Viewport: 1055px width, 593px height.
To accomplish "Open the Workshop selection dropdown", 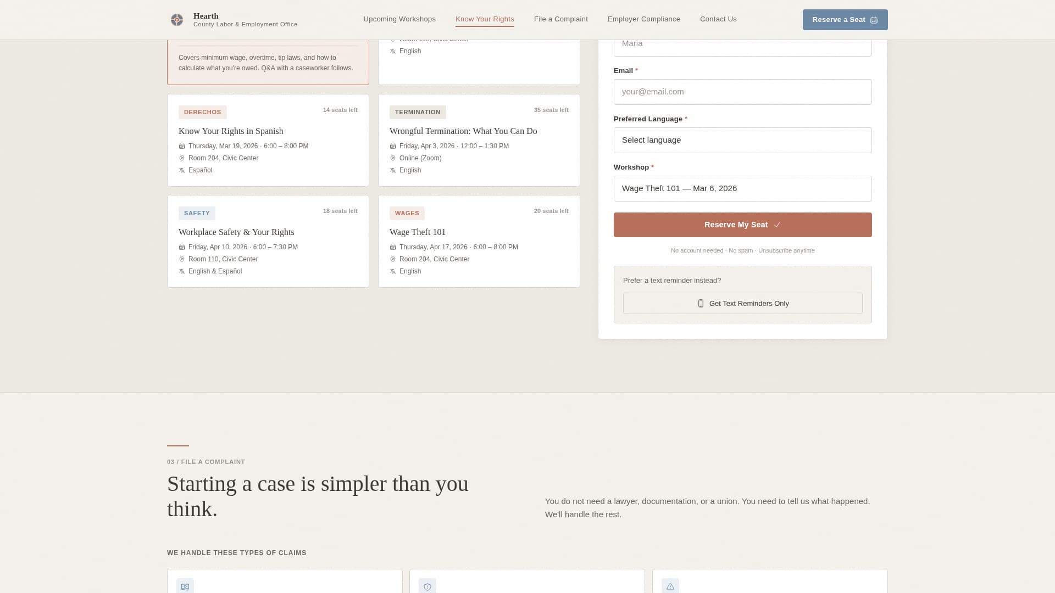I will coord(742,188).
